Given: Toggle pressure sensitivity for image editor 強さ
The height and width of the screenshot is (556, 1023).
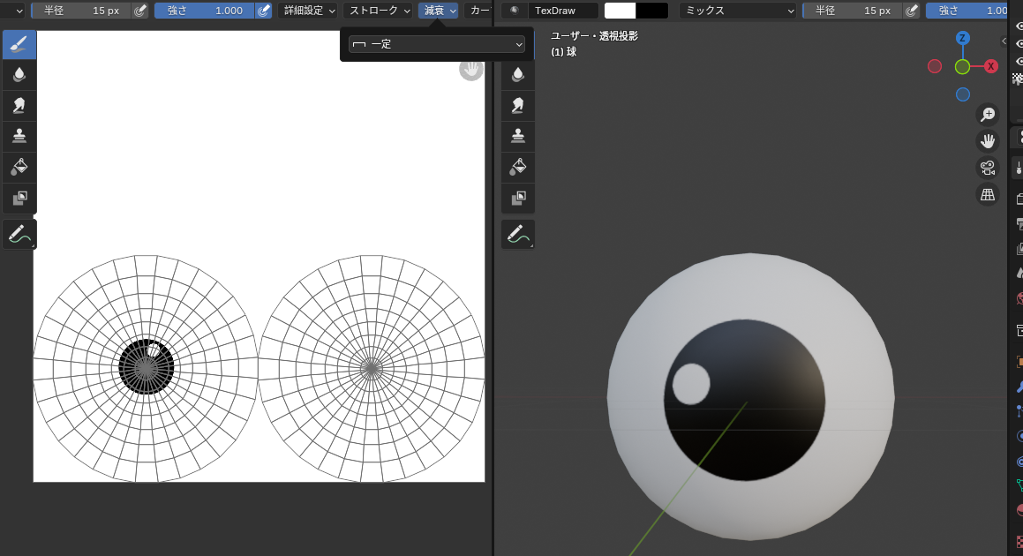Looking at the screenshot, I should coord(263,11).
